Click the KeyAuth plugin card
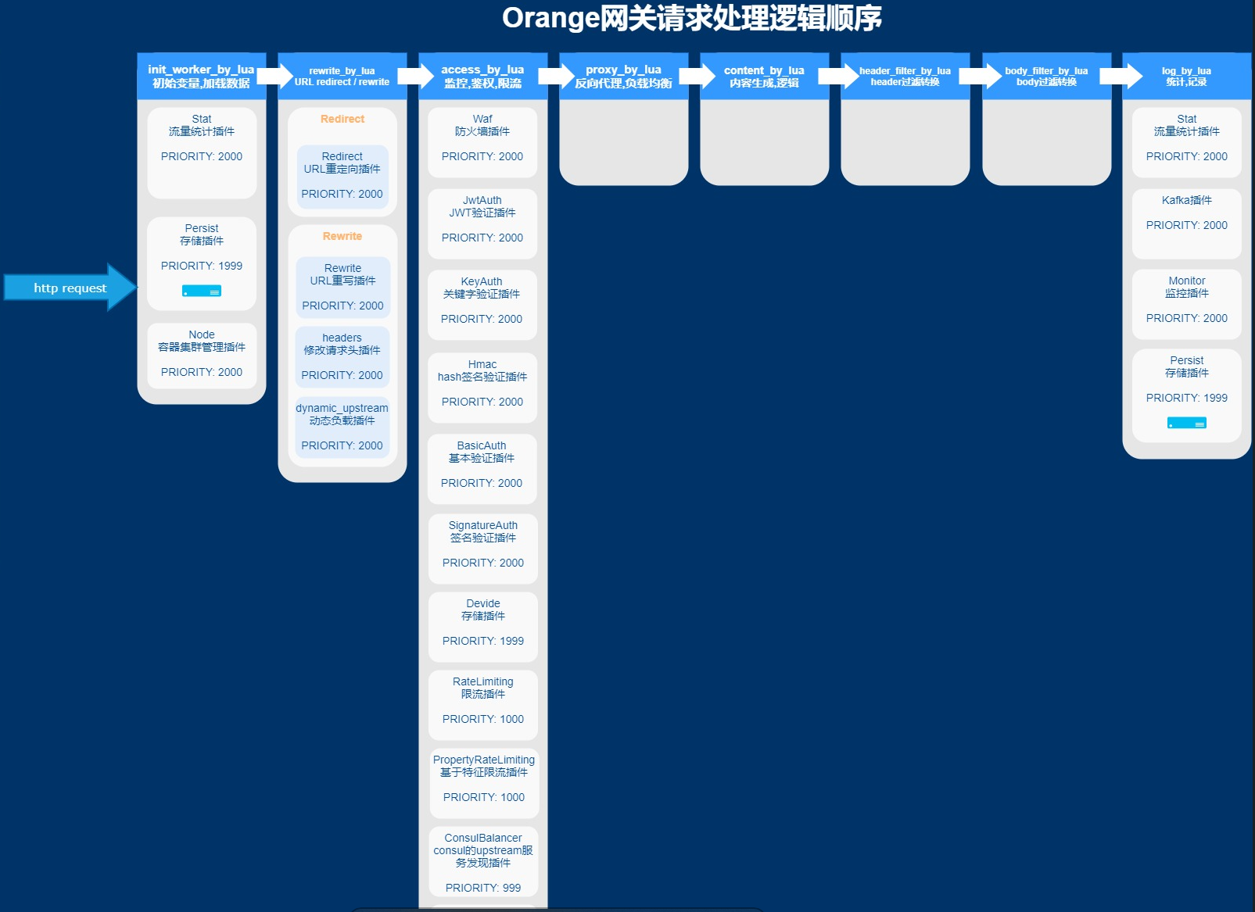Screen dimensions: 1255x912 pos(482,306)
